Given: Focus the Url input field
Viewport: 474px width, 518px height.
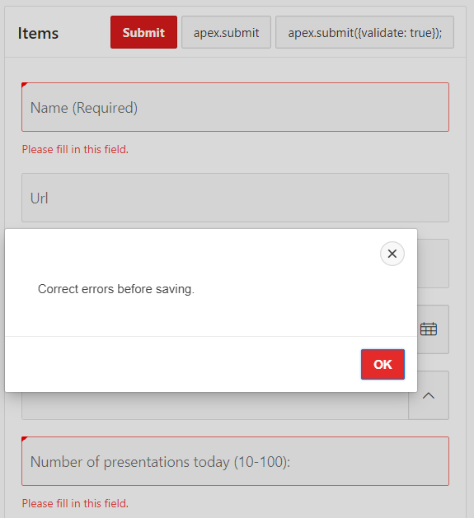Looking at the screenshot, I should 235,198.
